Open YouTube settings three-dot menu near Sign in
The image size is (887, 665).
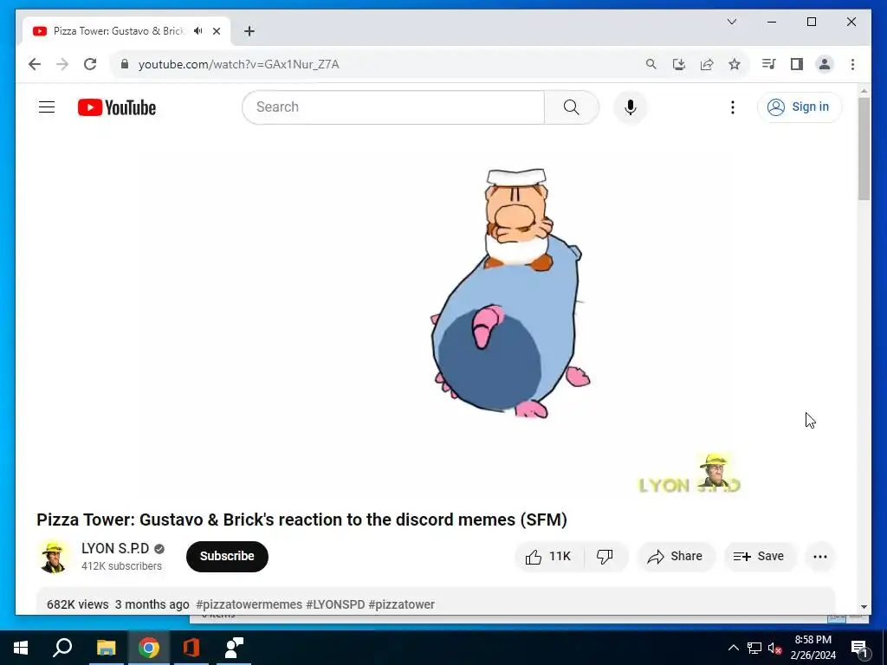(x=733, y=107)
